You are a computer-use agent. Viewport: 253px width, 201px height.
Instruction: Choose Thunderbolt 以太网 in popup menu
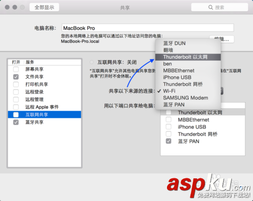point(188,57)
